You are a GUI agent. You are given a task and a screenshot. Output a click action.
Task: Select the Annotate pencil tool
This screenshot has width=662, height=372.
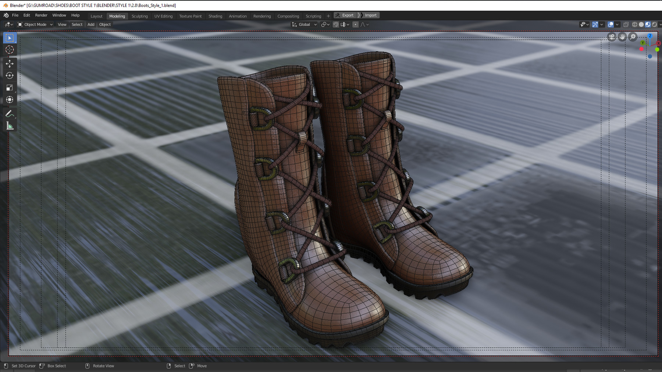pyautogui.click(x=10, y=114)
